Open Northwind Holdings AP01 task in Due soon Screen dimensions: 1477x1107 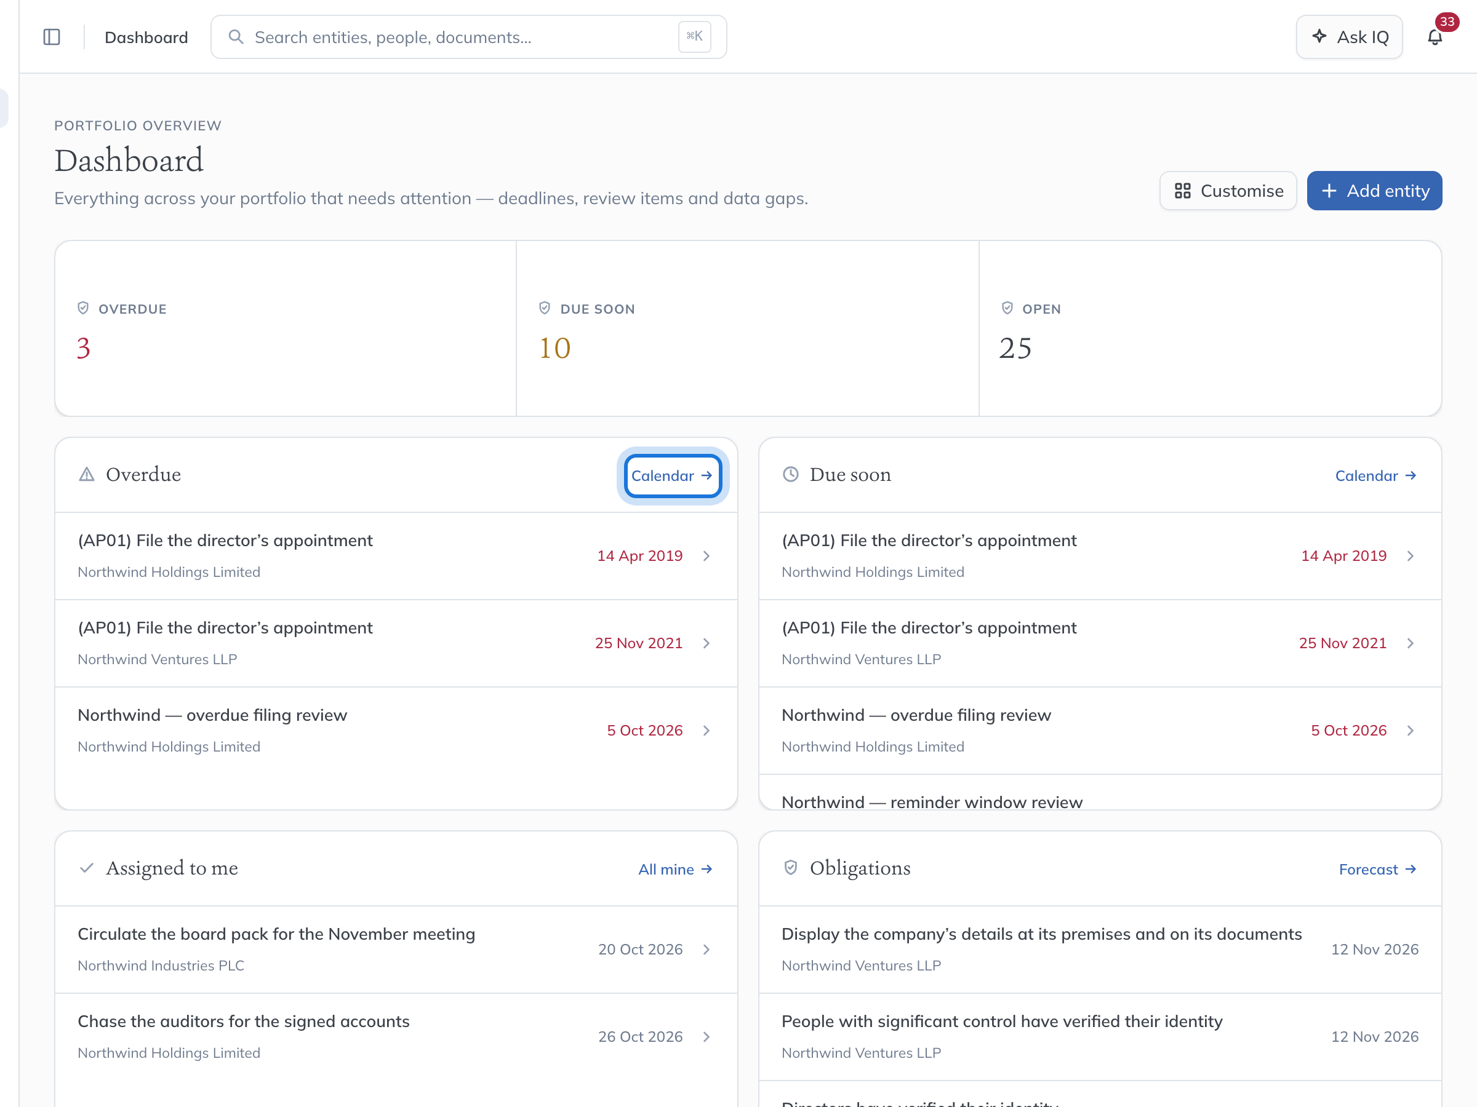click(1100, 556)
